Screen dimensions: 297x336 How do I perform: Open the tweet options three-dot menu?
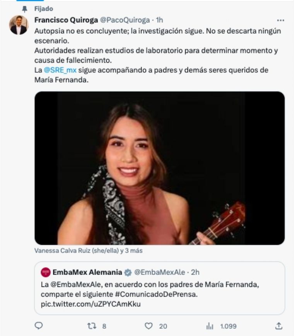[281, 20]
